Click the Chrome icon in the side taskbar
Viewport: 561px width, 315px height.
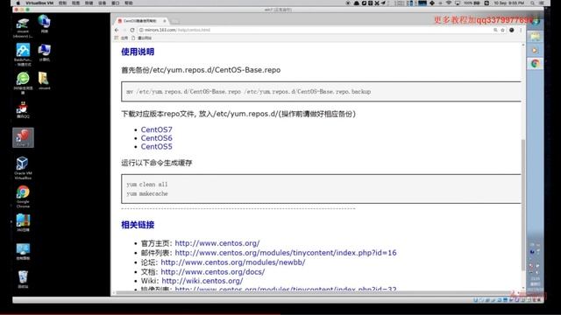point(536,64)
